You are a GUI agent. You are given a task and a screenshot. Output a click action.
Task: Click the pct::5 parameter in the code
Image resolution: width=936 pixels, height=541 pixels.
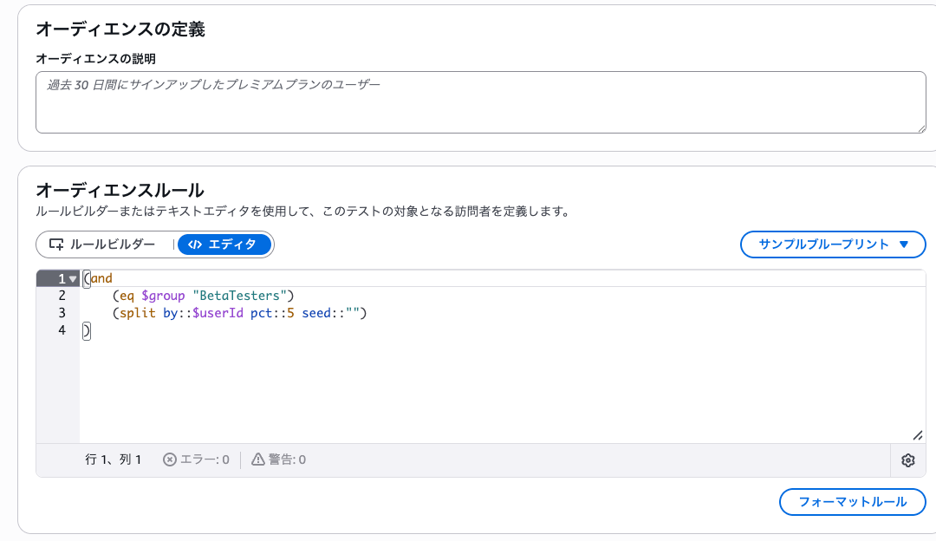point(272,314)
